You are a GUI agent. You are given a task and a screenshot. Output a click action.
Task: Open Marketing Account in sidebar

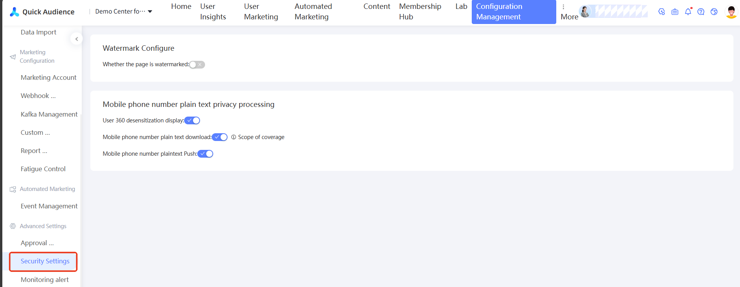pos(48,77)
